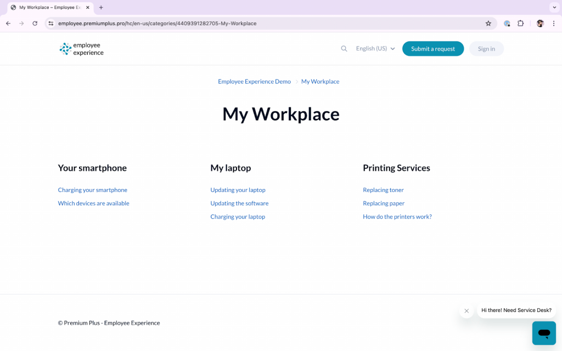Open a new browser tab
Viewport: 562px width, 351px height.
pyautogui.click(x=101, y=8)
